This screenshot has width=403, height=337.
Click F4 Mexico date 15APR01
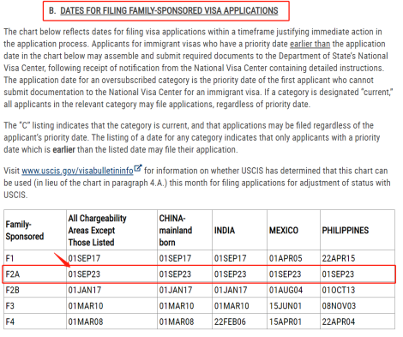pos(286,322)
